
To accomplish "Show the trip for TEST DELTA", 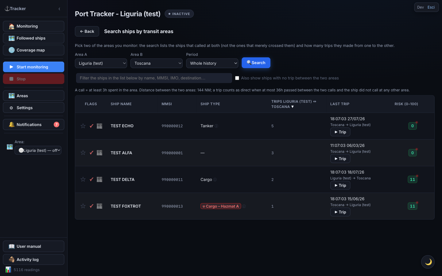I will [340, 185].
